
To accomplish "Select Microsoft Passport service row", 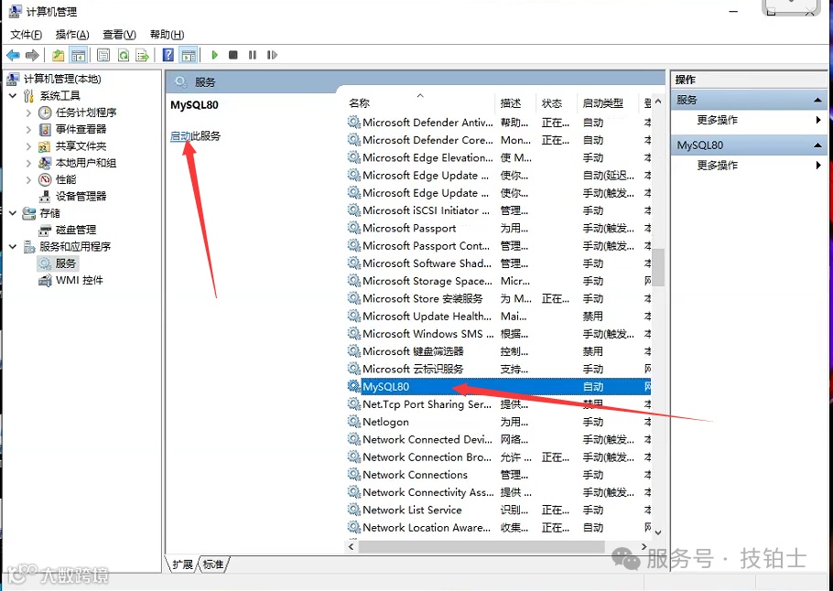I will pyautogui.click(x=499, y=229).
